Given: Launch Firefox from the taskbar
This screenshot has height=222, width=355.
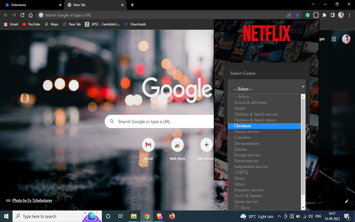Looking at the screenshot, I should (x=172, y=216).
